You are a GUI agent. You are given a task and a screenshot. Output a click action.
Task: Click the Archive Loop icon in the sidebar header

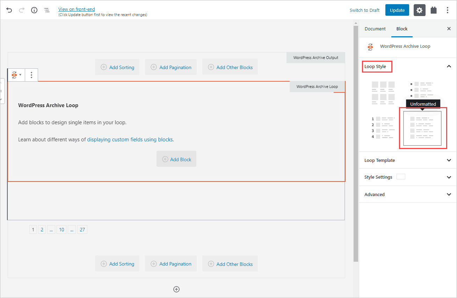(x=370, y=46)
